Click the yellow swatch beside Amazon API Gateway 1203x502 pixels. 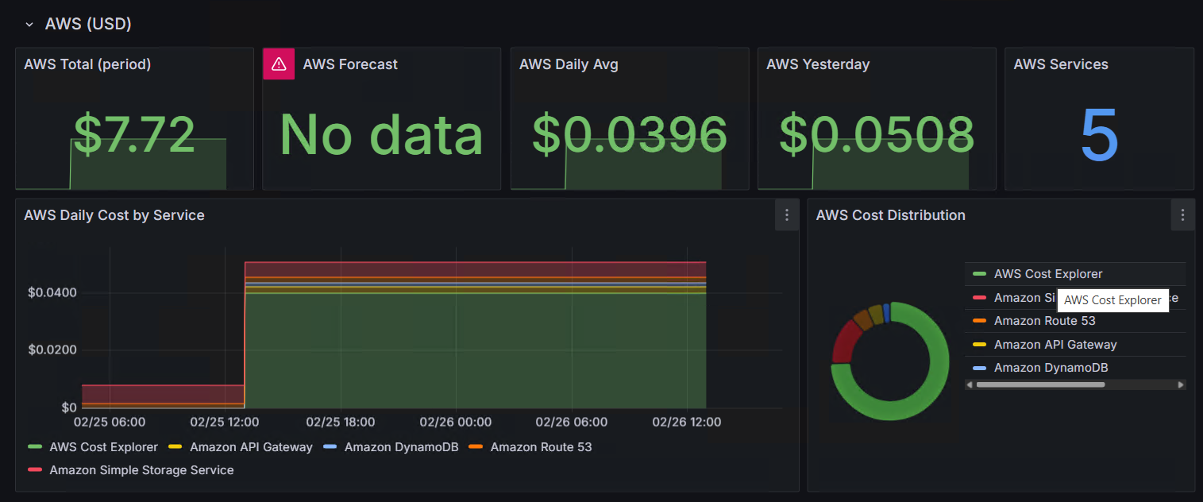coord(980,344)
